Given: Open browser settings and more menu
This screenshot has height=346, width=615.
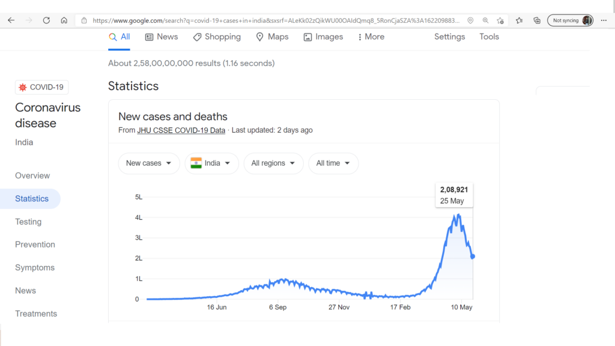Looking at the screenshot, I should [604, 20].
